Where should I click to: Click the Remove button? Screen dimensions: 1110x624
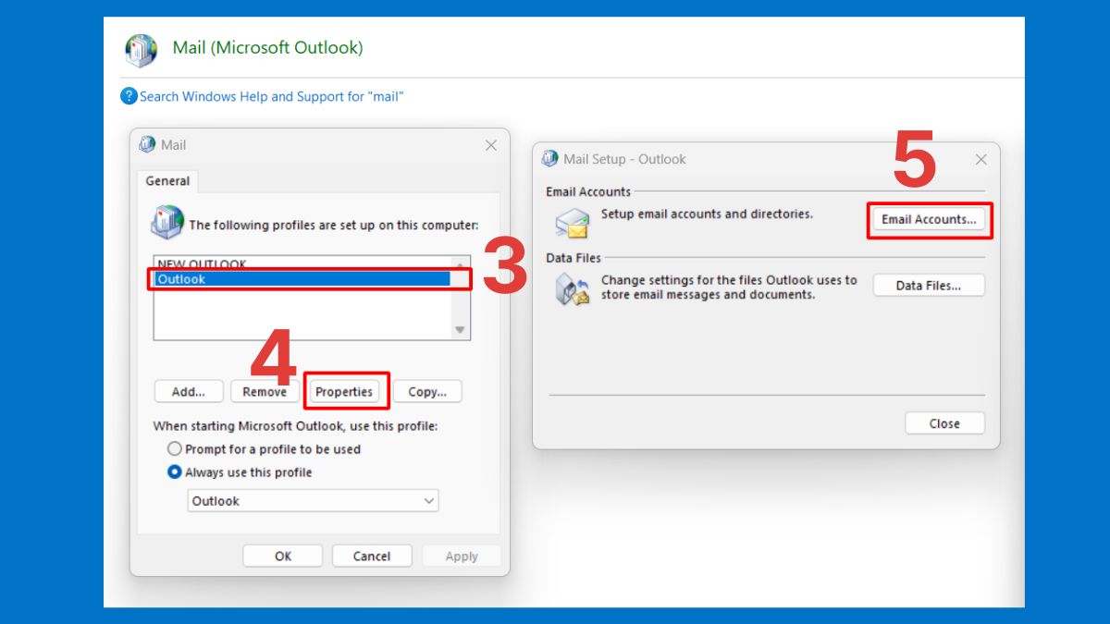tap(265, 391)
